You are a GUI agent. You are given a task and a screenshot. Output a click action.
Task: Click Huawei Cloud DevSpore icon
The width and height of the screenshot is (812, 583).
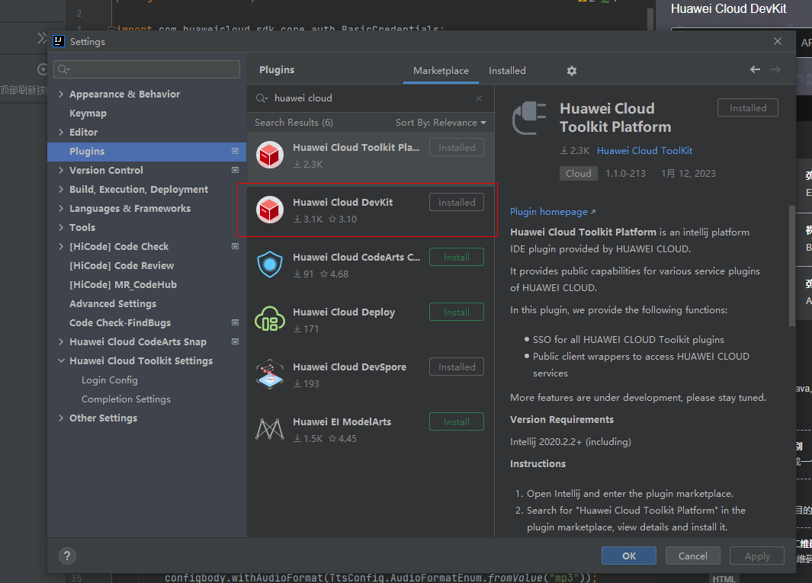pyautogui.click(x=270, y=374)
